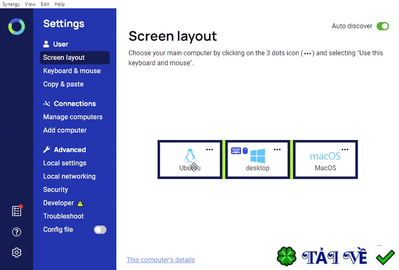Open Local networking settings
399x270 pixels.
click(x=69, y=176)
